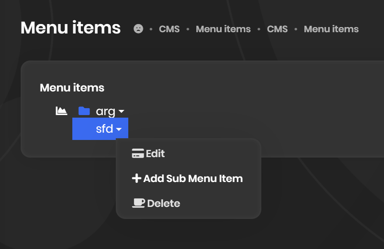Click the area chart icon beside arg
This screenshot has height=249, width=384.
pyautogui.click(x=62, y=111)
